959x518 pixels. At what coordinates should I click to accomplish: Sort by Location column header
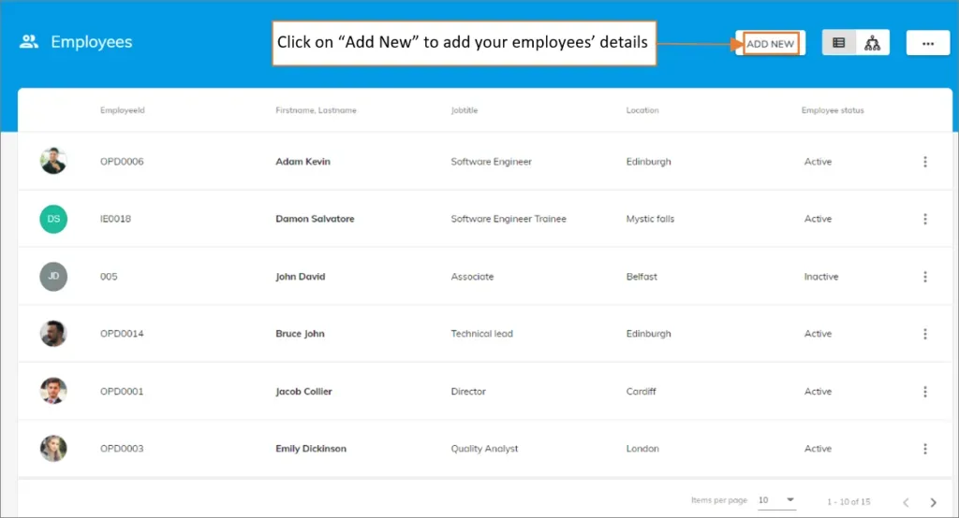(x=642, y=110)
